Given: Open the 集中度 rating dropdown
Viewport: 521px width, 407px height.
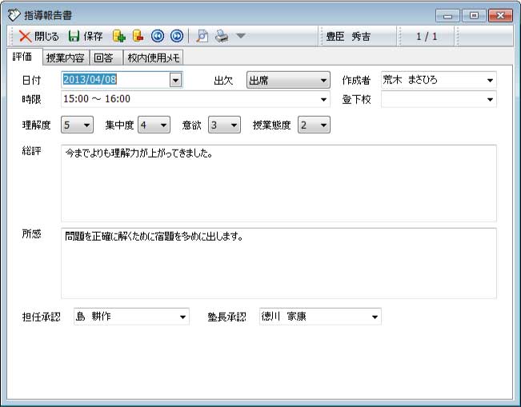Looking at the screenshot, I should click(154, 125).
